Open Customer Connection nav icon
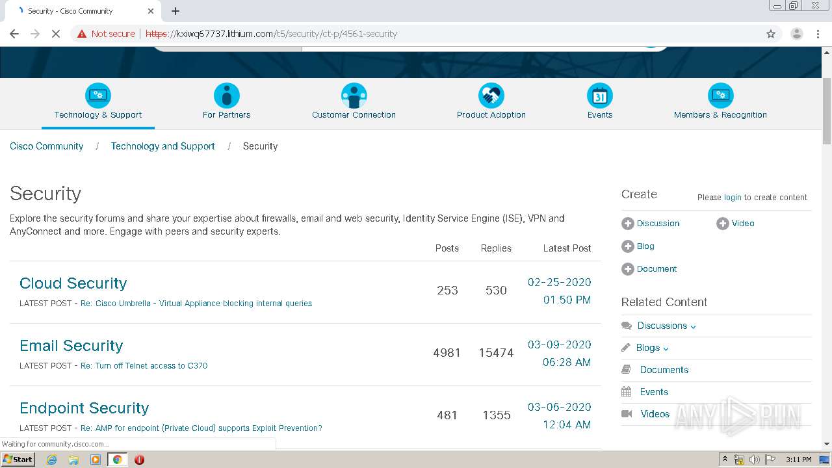 354,96
